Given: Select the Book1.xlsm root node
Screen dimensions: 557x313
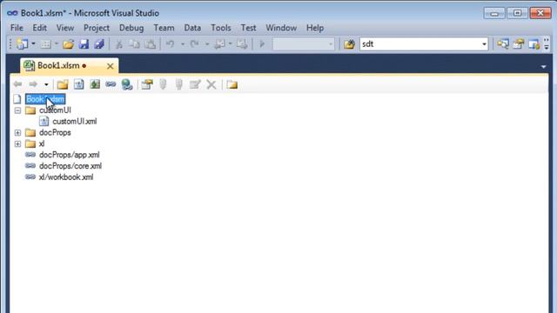Looking at the screenshot, I should (45, 99).
